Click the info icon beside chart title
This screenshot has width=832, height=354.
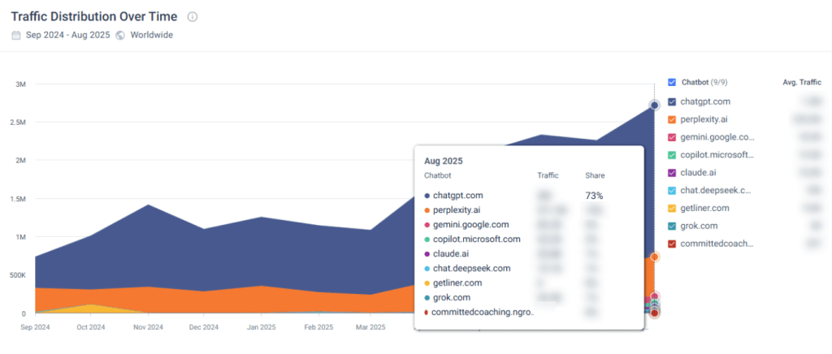coord(193,17)
